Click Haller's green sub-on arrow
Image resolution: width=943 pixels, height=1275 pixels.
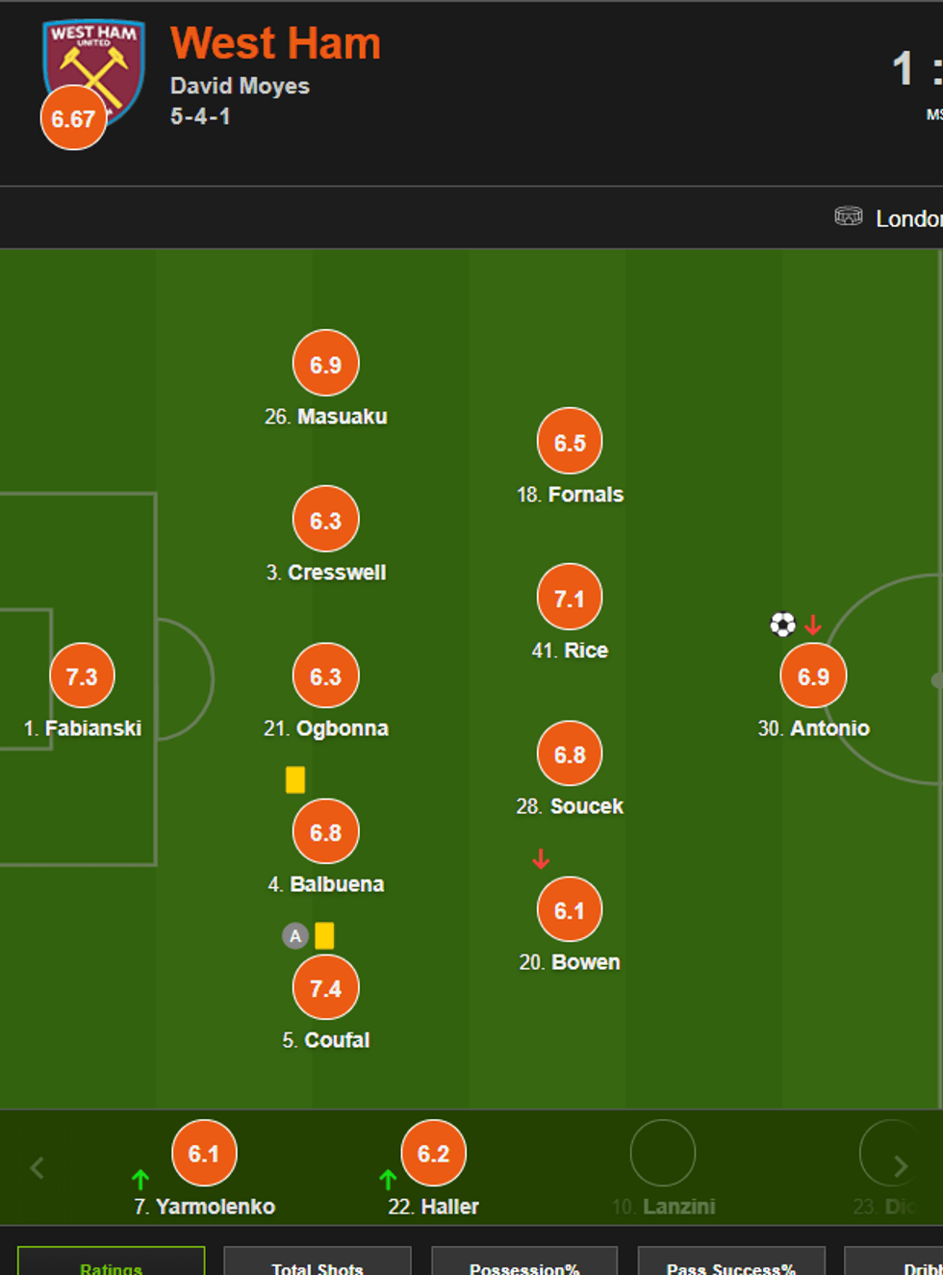coord(388,1179)
